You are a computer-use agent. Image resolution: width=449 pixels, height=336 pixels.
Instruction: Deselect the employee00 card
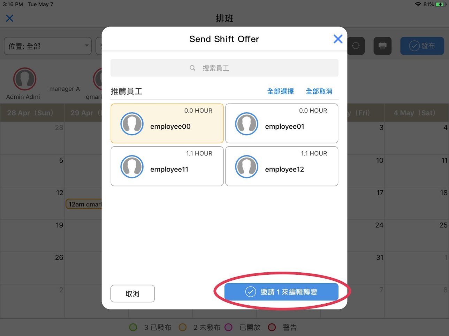pyautogui.click(x=167, y=123)
